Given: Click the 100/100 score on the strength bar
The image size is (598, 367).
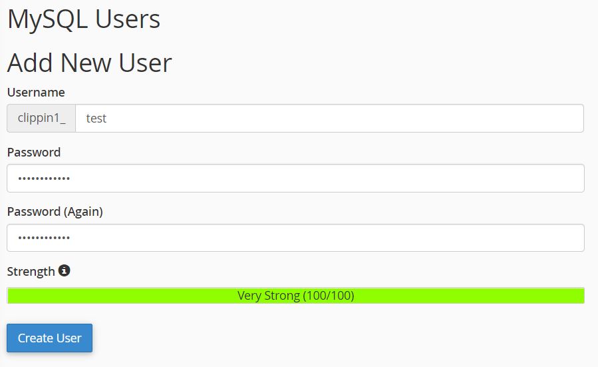Looking at the screenshot, I should pyautogui.click(x=329, y=296).
